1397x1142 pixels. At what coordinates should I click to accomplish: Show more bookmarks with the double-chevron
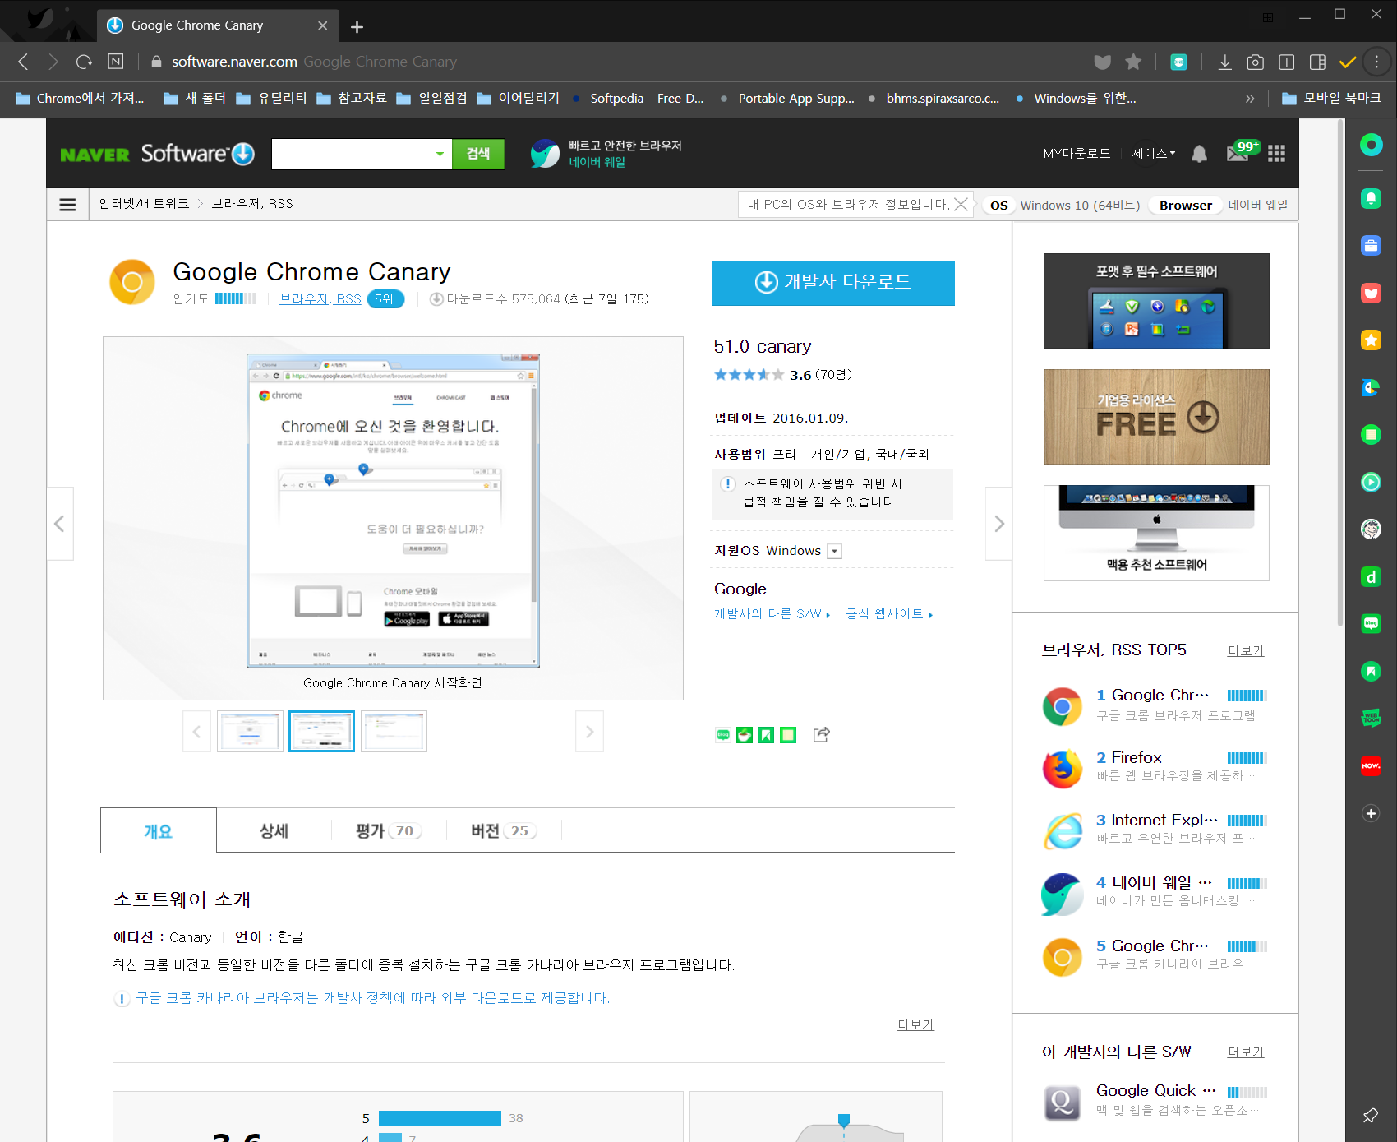[1250, 99]
